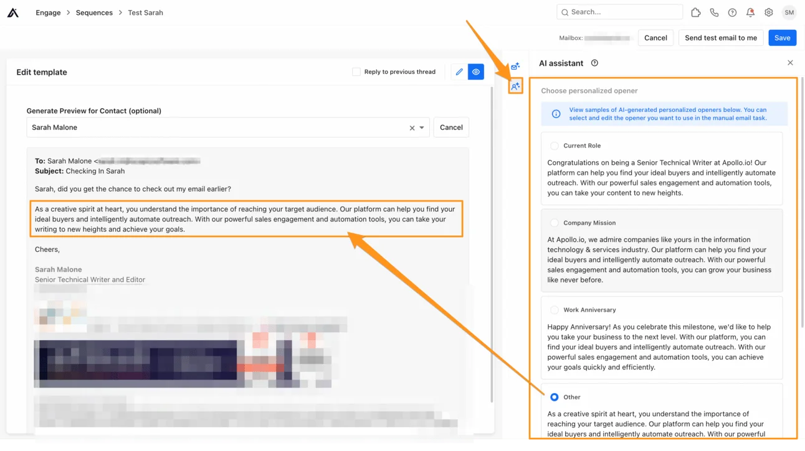Click Send test email to me
Viewport: 805px width, 451px height.
[721, 38]
